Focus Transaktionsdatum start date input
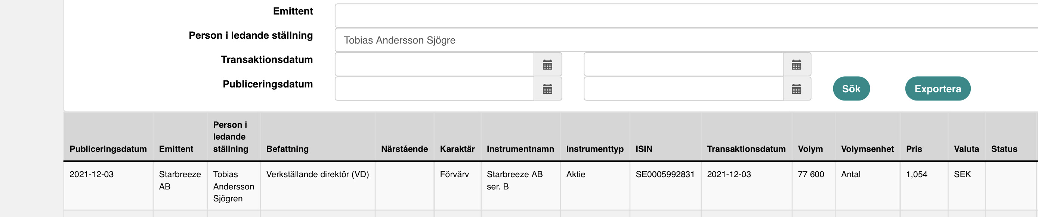The height and width of the screenshot is (217, 1038). click(x=435, y=64)
